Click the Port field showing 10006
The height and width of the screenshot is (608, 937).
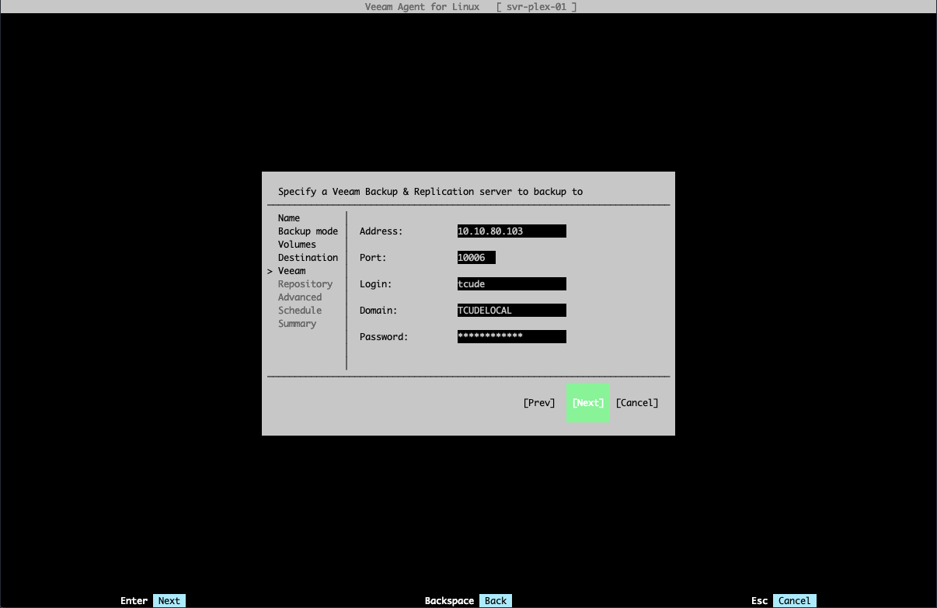tap(476, 258)
